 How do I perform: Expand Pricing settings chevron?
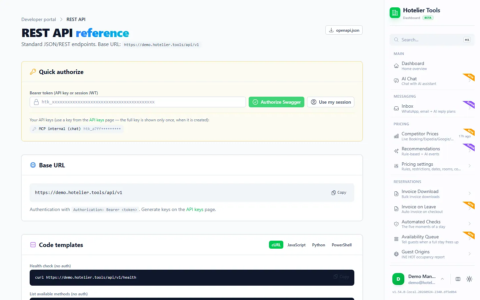point(469,166)
